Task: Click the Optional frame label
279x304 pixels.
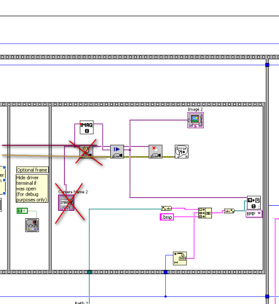Action: (33, 170)
